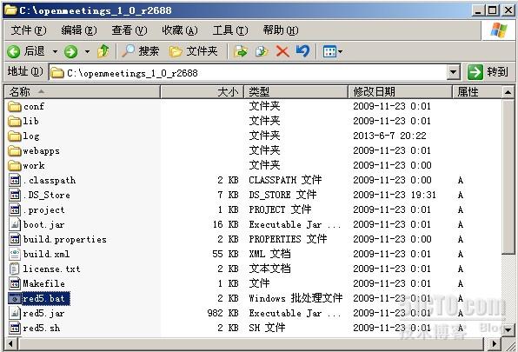The image size is (518, 352).
Task: Sort by Name (名称) column header
Action: coord(83,92)
